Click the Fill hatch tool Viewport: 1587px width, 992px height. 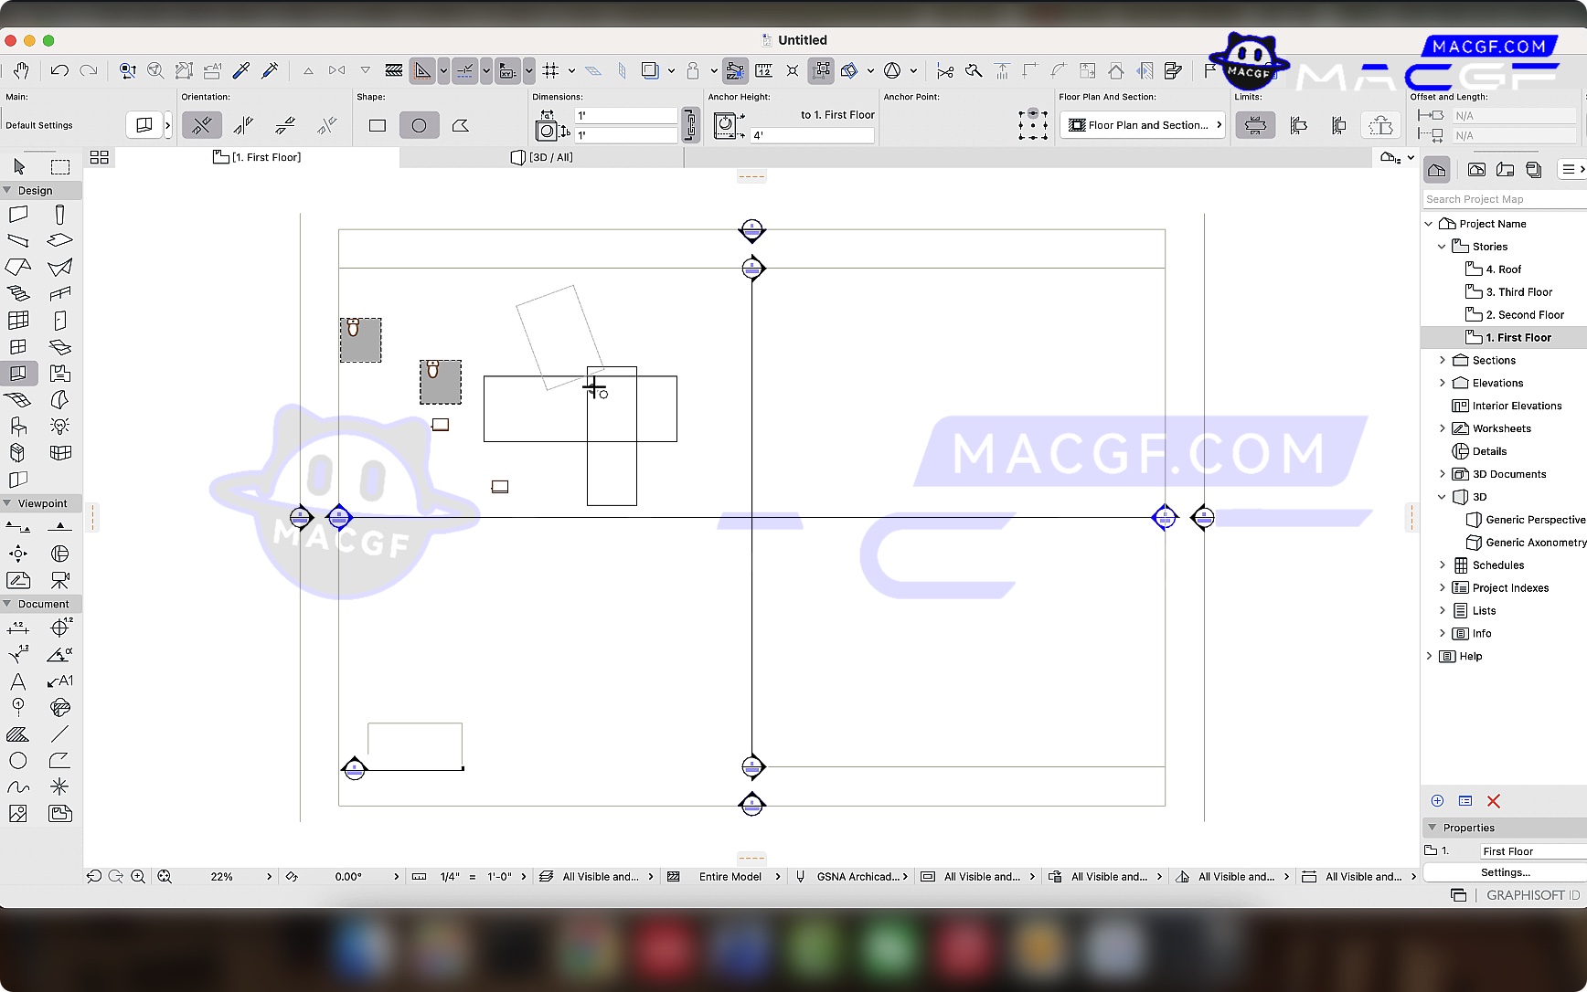[18, 734]
